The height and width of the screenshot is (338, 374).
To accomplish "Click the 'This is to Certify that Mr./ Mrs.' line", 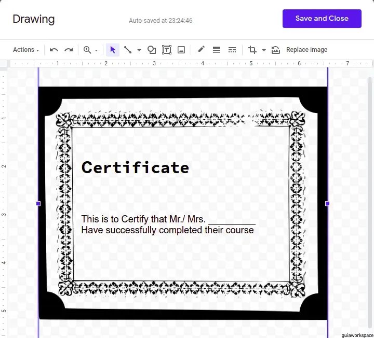I will (x=143, y=219).
